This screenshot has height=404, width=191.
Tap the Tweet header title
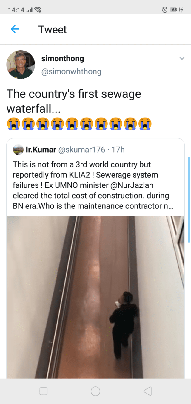pos(53,30)
